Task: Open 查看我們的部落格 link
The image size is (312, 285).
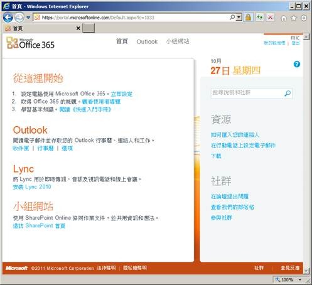Action: coord(232,207)
